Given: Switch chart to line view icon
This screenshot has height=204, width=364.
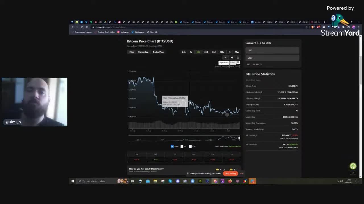Looking at the screenshot, I should coord(226,58).
